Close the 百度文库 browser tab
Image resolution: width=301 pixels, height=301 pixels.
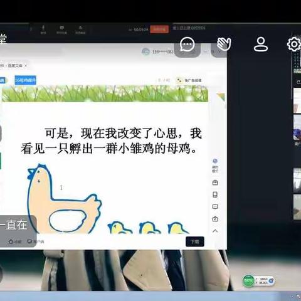26,66
